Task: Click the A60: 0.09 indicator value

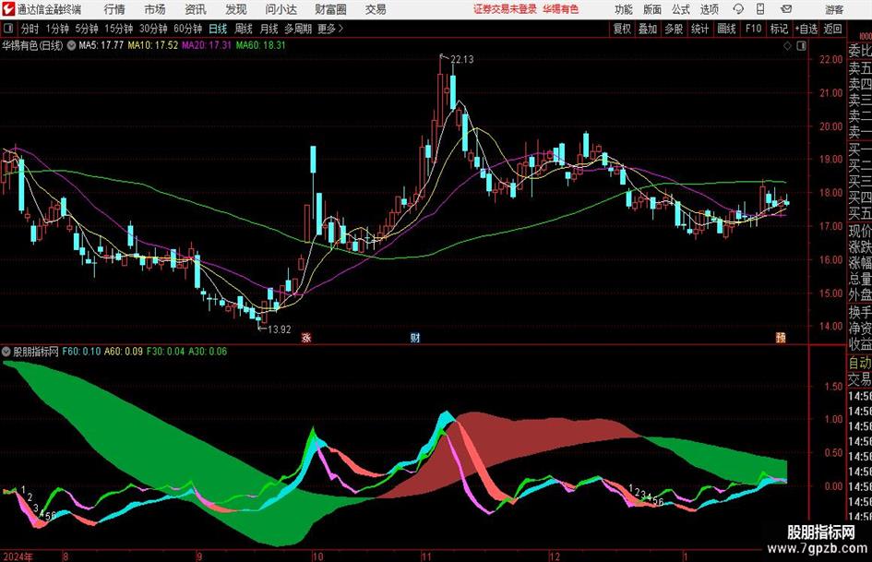Action: click(x=124, y=352)
